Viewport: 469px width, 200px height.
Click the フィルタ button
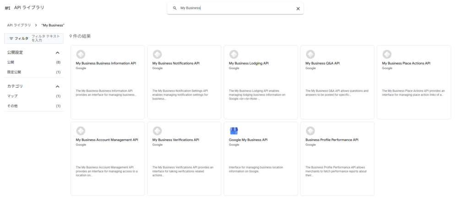coord(19,39)
